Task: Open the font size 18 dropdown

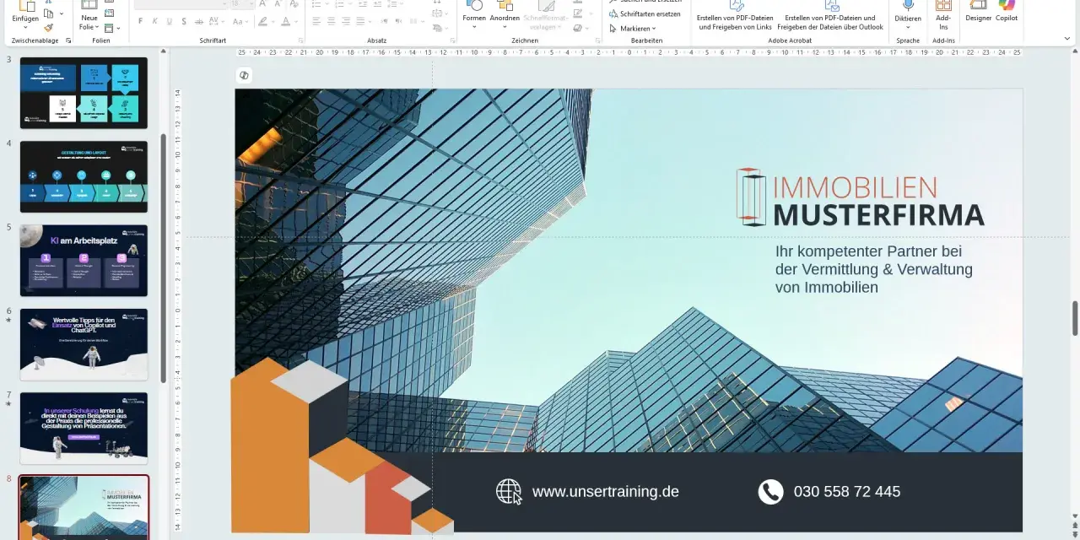Action: pyautogui.click(x=251, y=4)
